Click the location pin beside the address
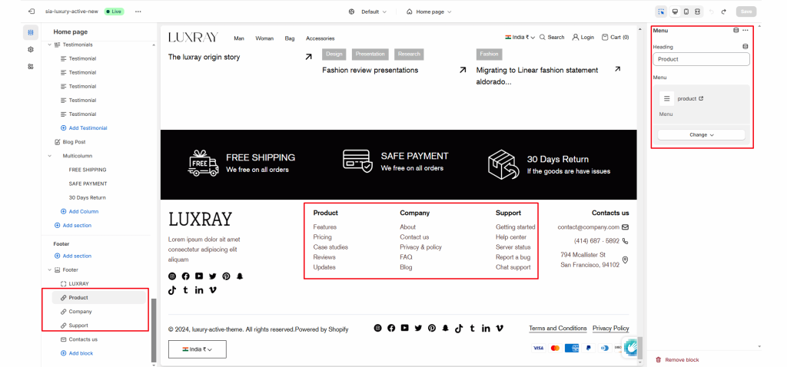787x367 pixels. (625, 260)
